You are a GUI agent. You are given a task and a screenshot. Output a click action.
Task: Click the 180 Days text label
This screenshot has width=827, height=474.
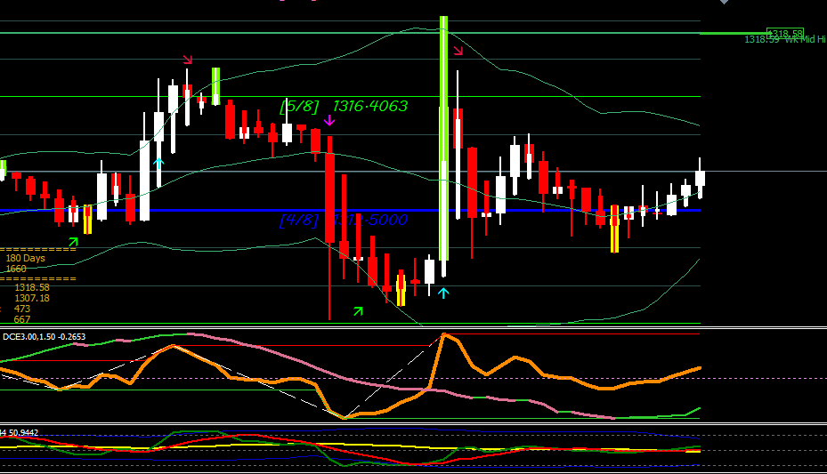click(x=25, y=258)
